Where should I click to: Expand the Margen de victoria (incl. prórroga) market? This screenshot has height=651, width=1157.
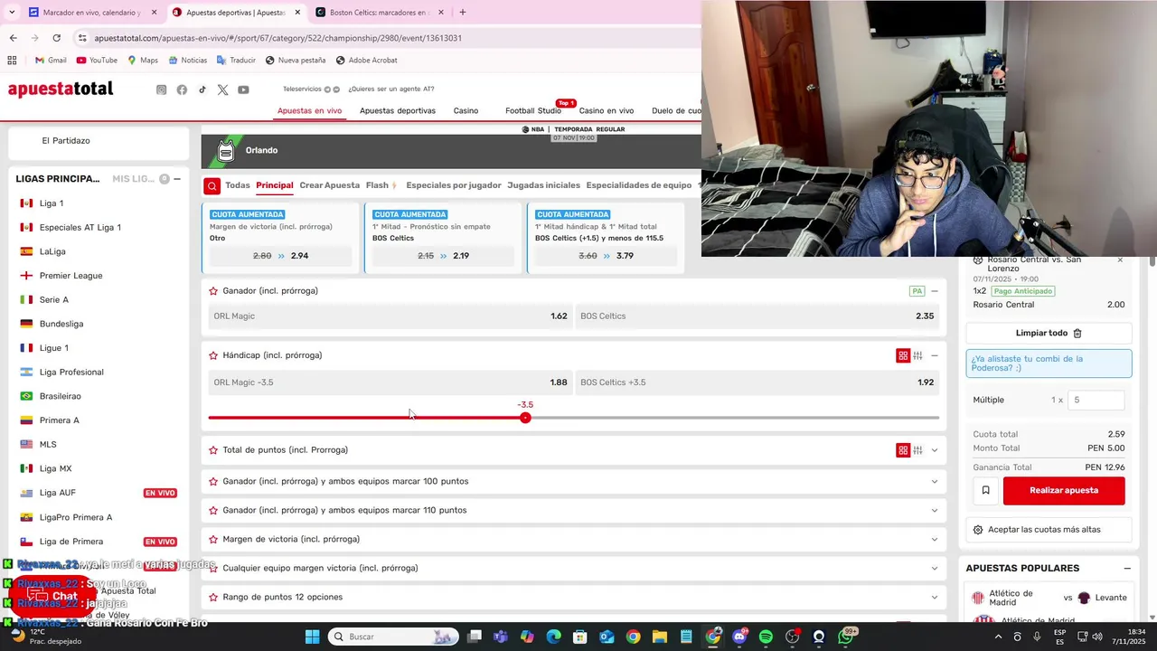(x=935, y=539)
